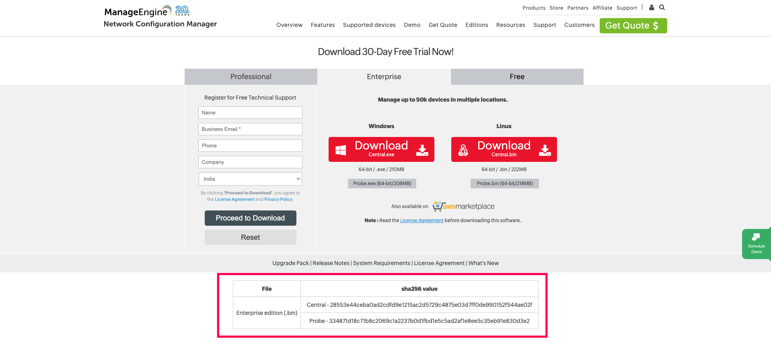This screenshot has width=771, height=343.
Task: Switch to the Professional tab
Action: pos(251,77)
